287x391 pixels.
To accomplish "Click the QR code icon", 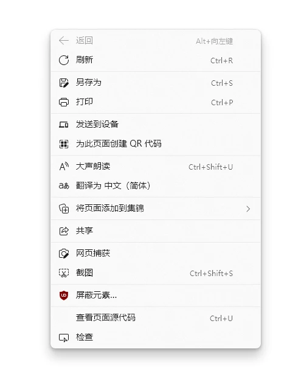I will [64, 144].
